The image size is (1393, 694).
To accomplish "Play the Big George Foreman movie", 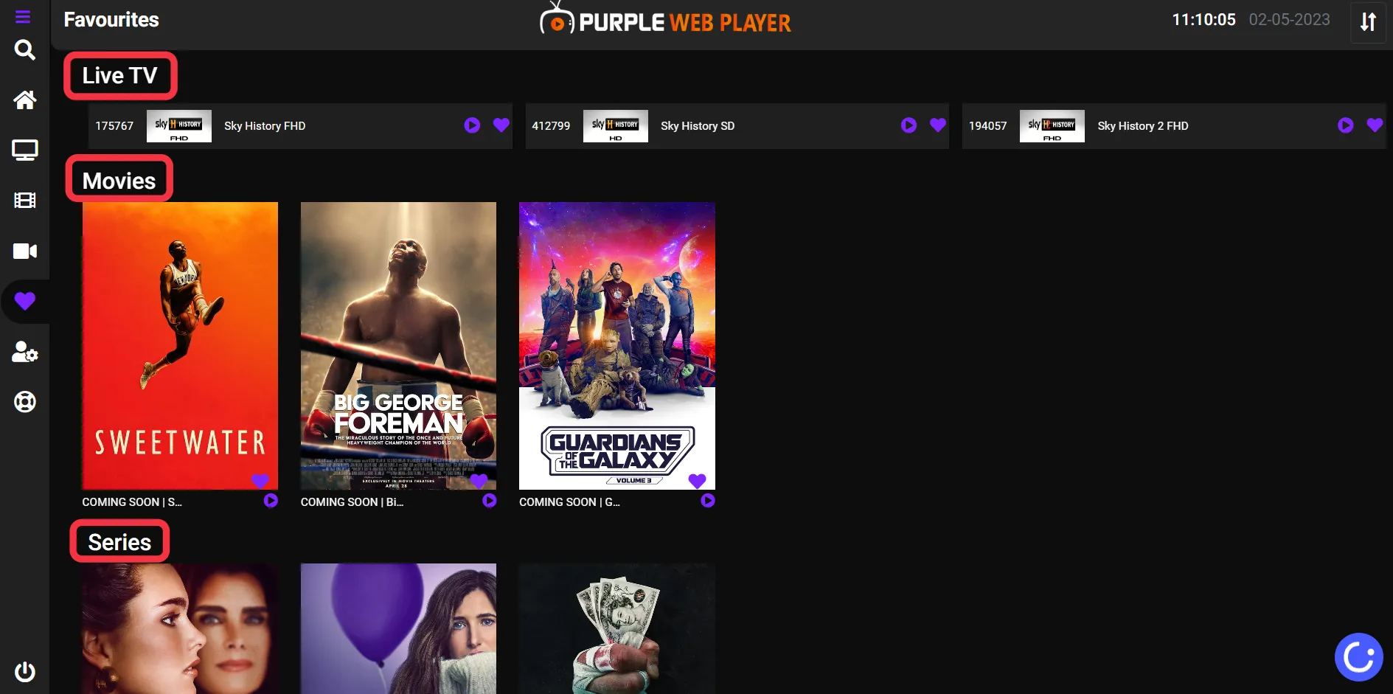I will (490, 501).
